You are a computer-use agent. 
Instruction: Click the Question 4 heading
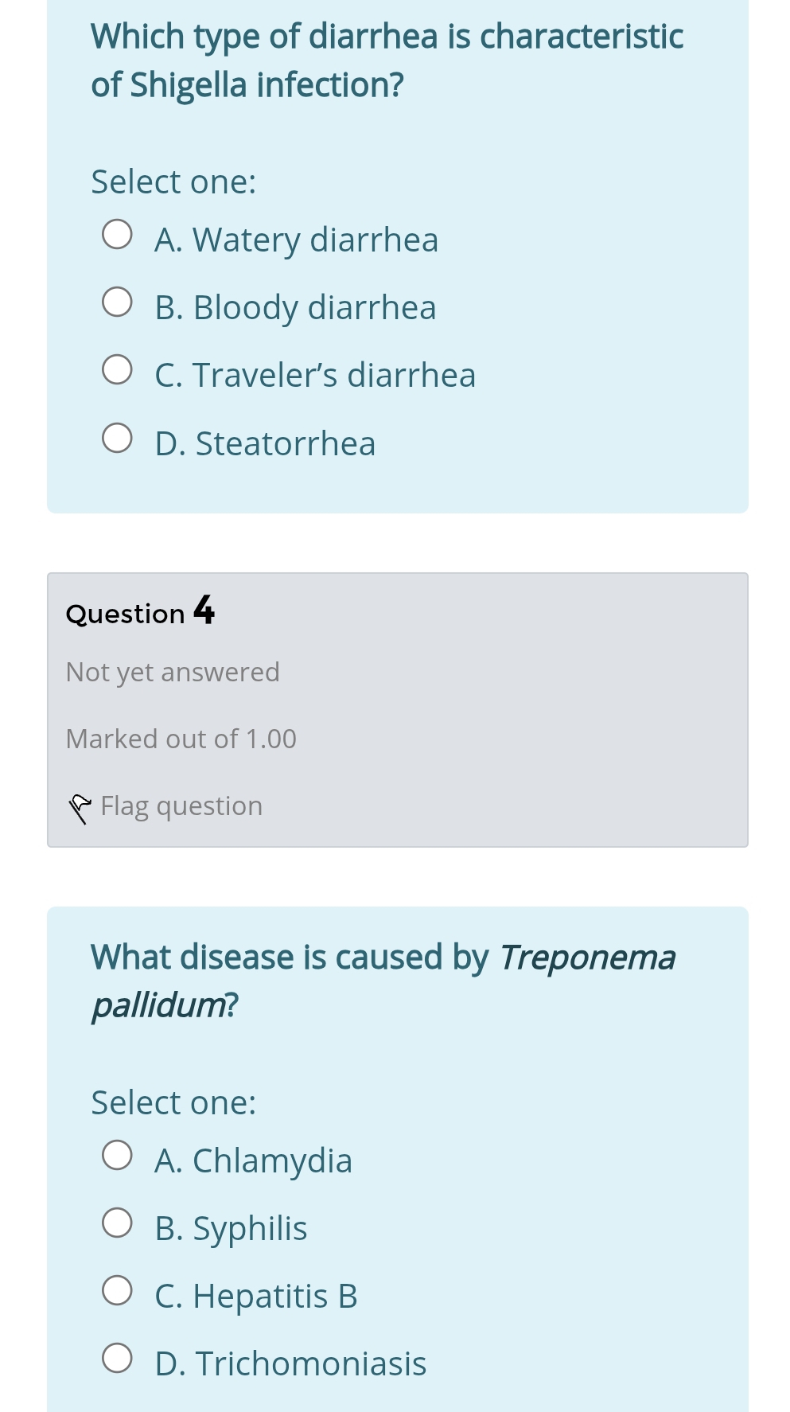point(140,611)
